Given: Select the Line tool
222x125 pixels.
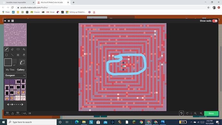Looking at the screenshot, I should click(12, 55).
